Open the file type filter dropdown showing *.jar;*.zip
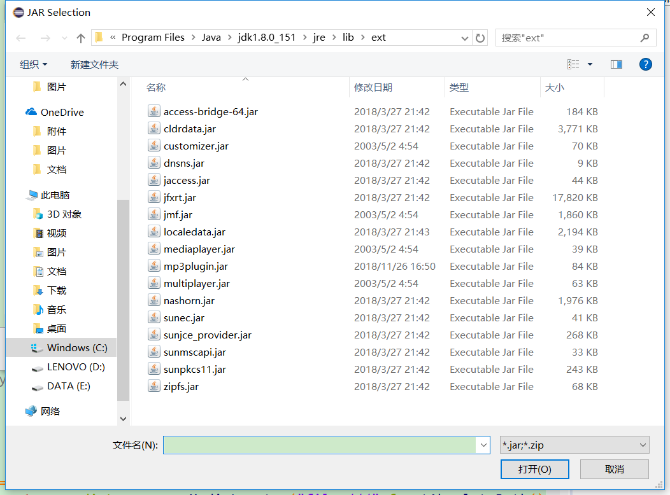The image size is (670, 495). (x=573, y=445)
